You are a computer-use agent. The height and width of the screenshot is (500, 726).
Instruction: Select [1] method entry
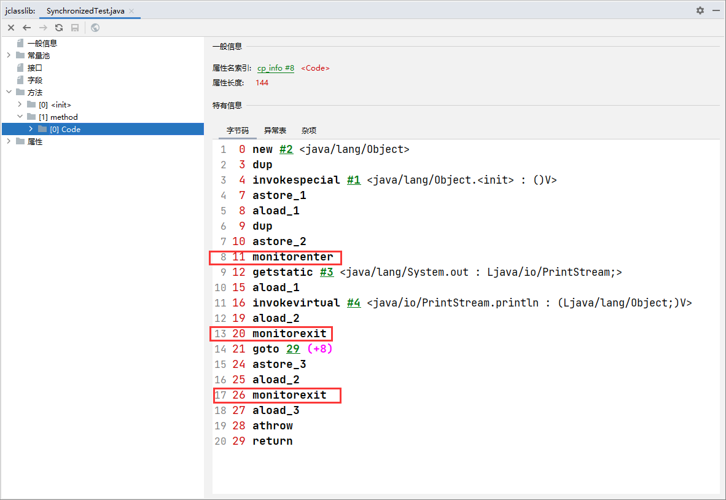58,117
